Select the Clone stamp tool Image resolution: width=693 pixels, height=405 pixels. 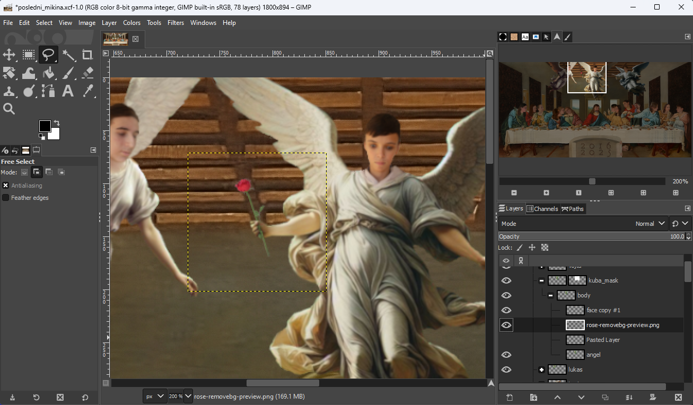pyautogui.click(x=9, y=91)
